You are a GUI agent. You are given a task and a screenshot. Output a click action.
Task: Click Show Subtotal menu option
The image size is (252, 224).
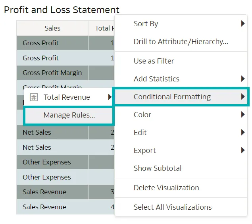pos(158,168)
